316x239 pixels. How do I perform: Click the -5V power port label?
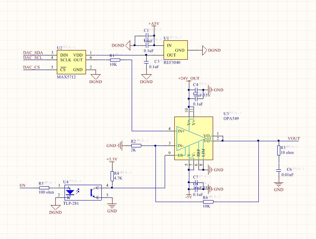(x=189, y=197)
